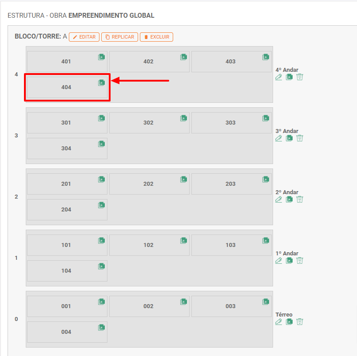Click the replicate icon on unit 003

[x=266, y=302]
